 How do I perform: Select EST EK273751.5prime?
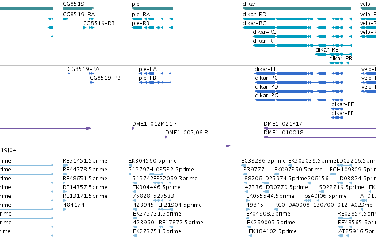pos(157,232)
